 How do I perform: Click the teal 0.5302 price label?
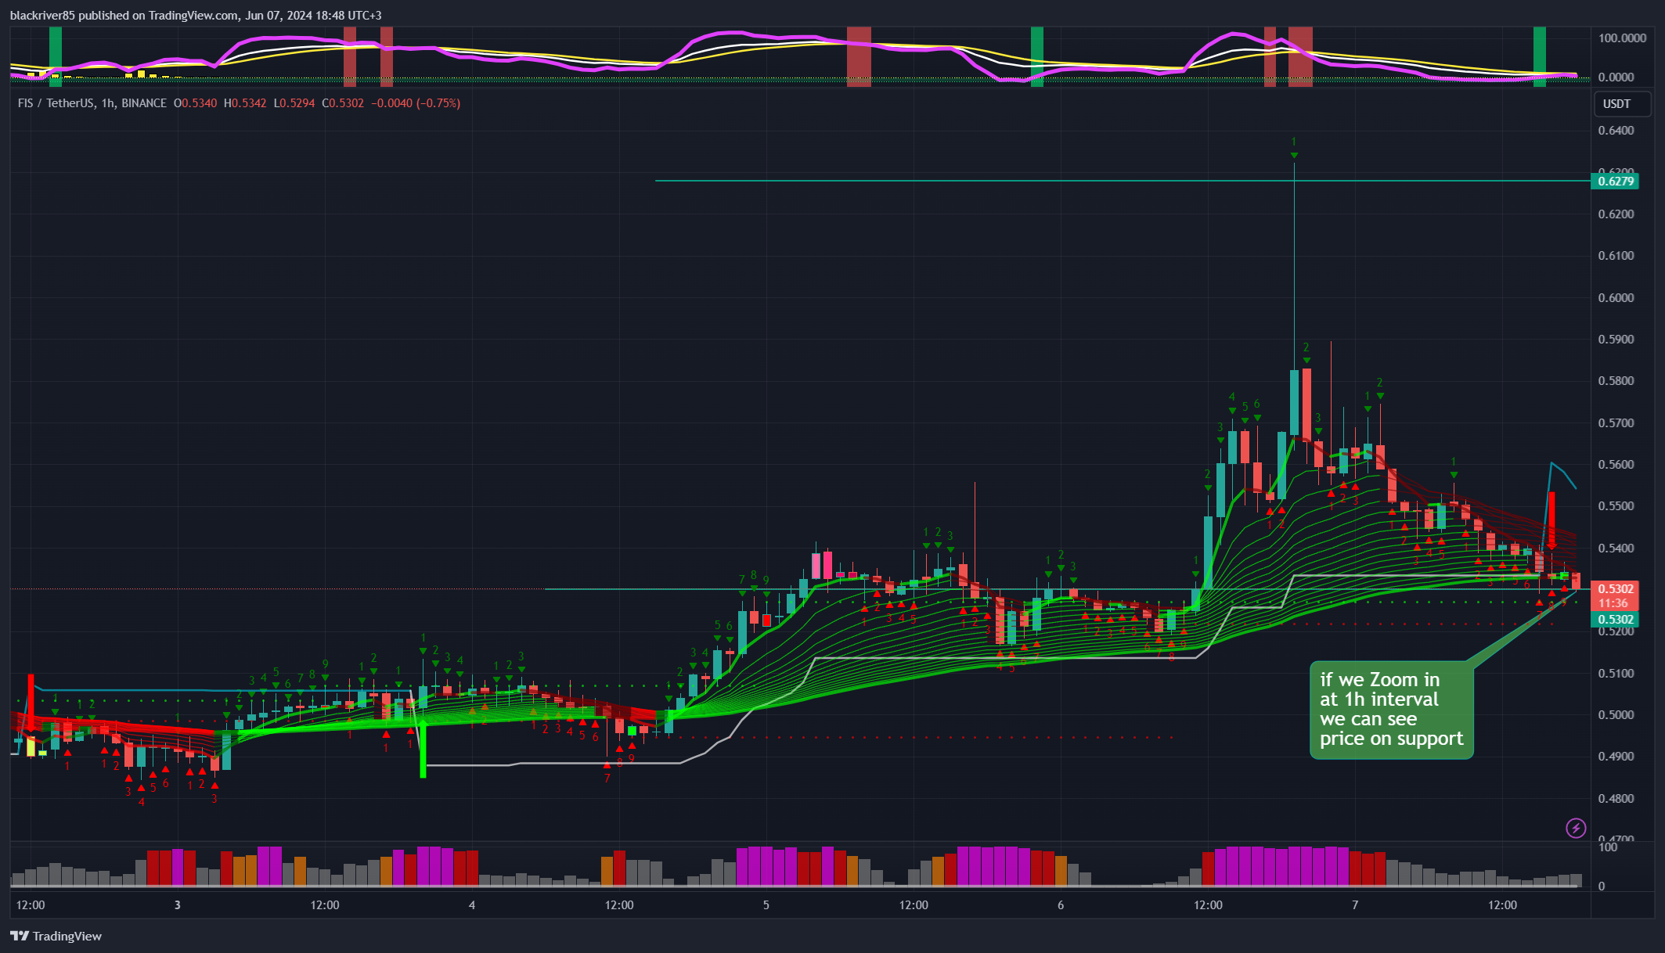pyautogui.click(x=1615, y=620)
